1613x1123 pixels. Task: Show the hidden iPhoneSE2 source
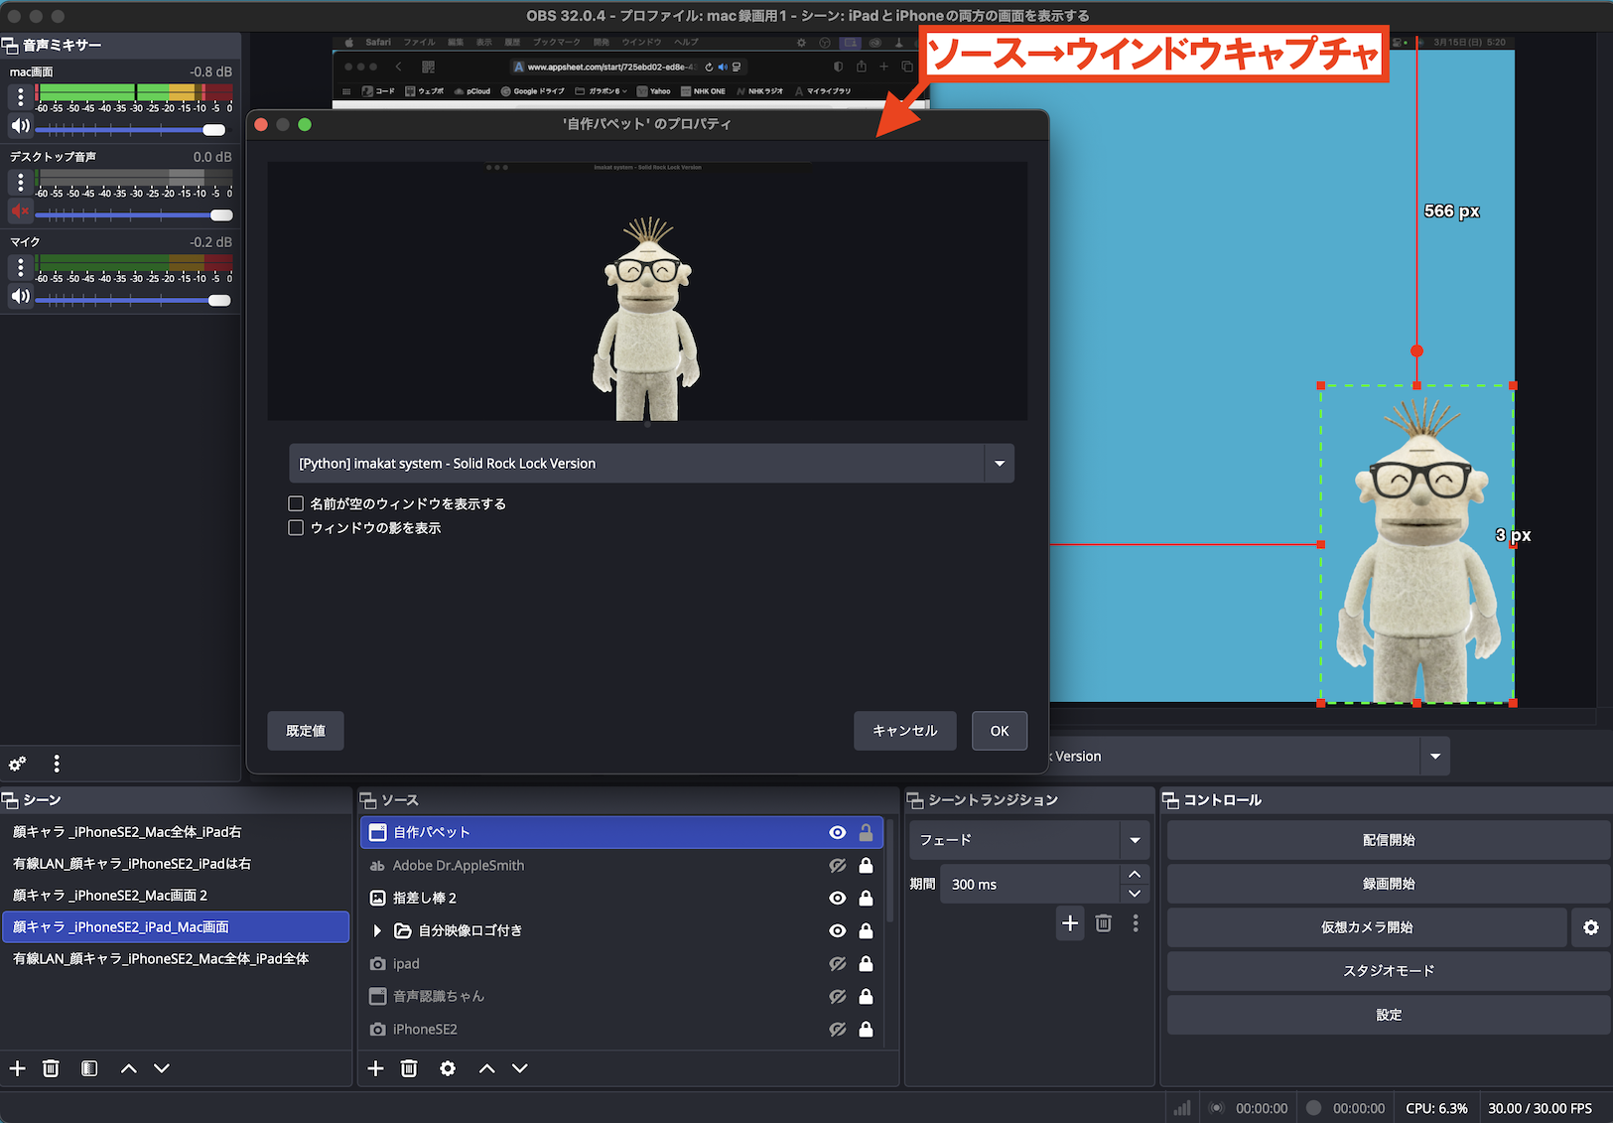pos(837,1030)
